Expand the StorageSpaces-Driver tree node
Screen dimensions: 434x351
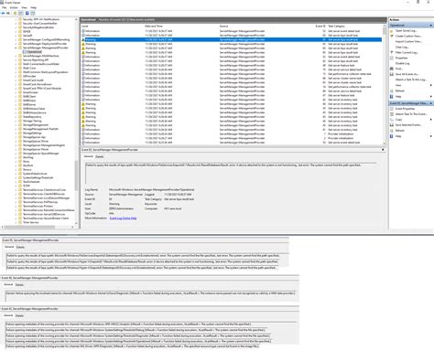pyautogui.click(x=16, y=141)
